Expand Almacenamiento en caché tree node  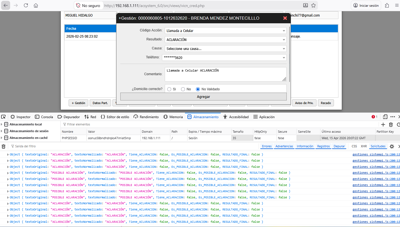point(2,138)
